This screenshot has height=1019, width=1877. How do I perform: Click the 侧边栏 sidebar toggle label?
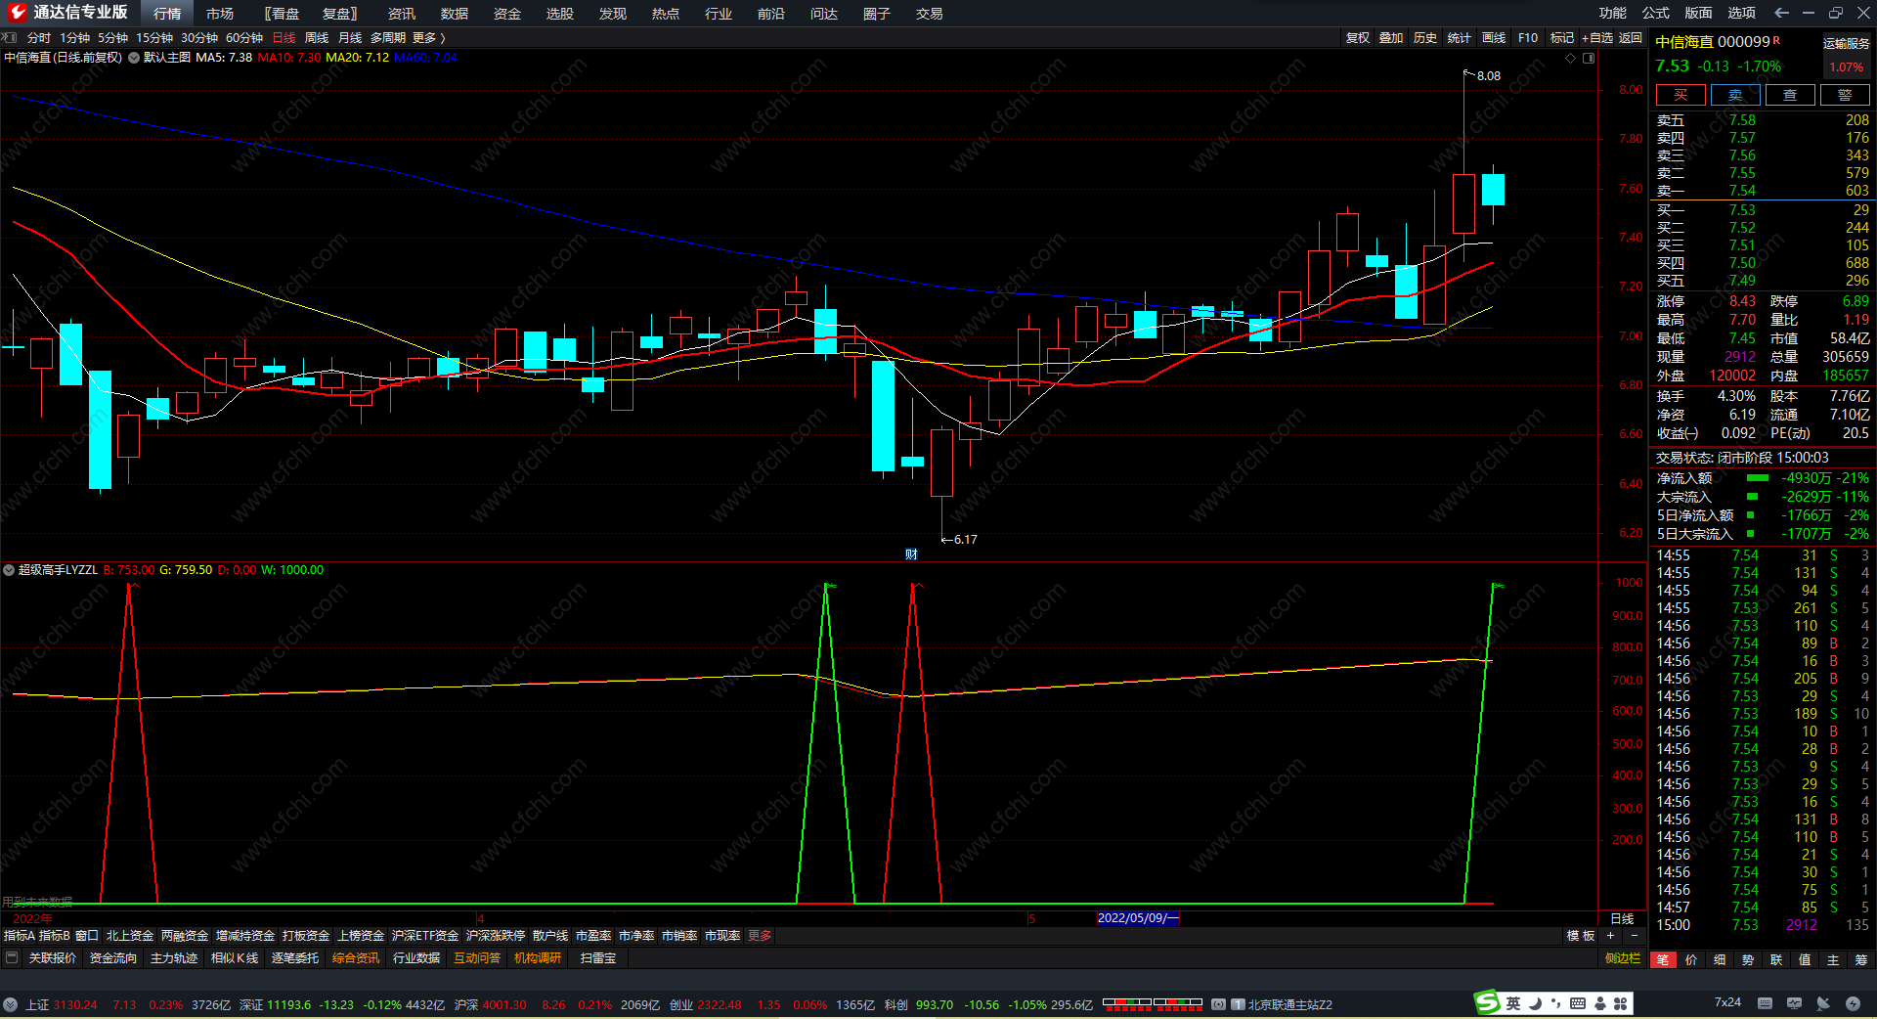click(1623, 958)
